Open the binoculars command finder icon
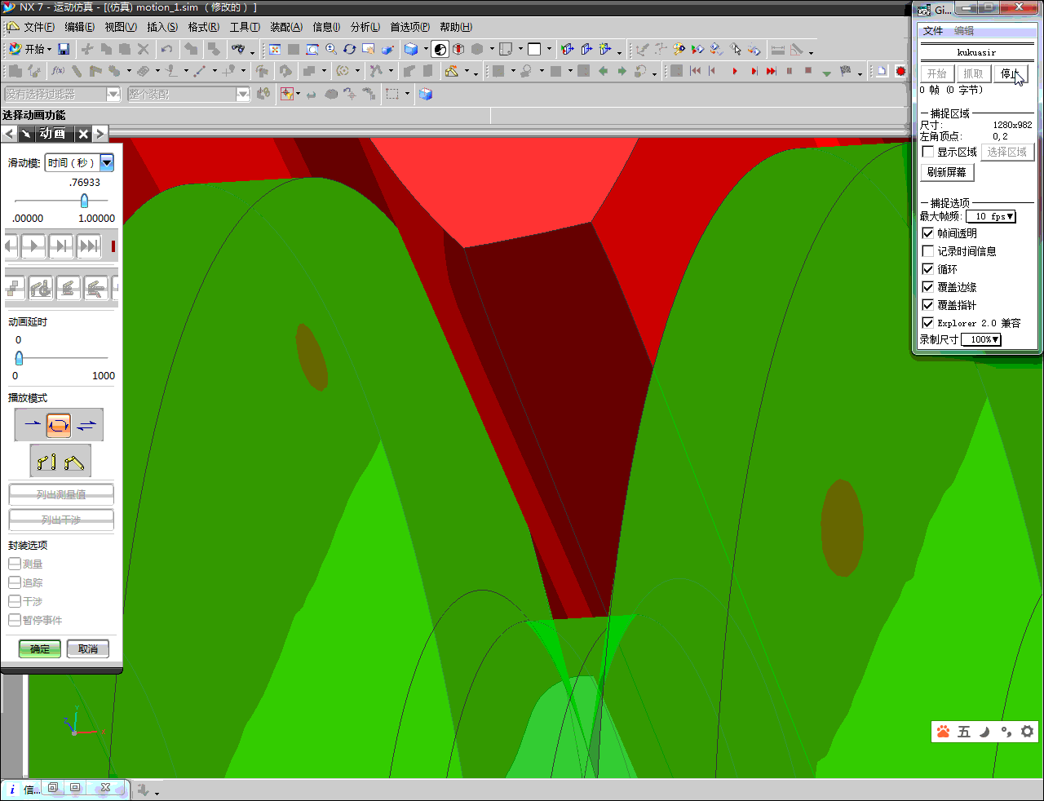The width and height of the screenshot is (1044, 801). click(x=238, y=49)
